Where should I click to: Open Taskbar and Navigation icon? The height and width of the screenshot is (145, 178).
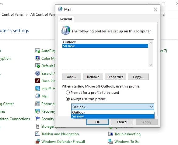(x=37, y=134)
